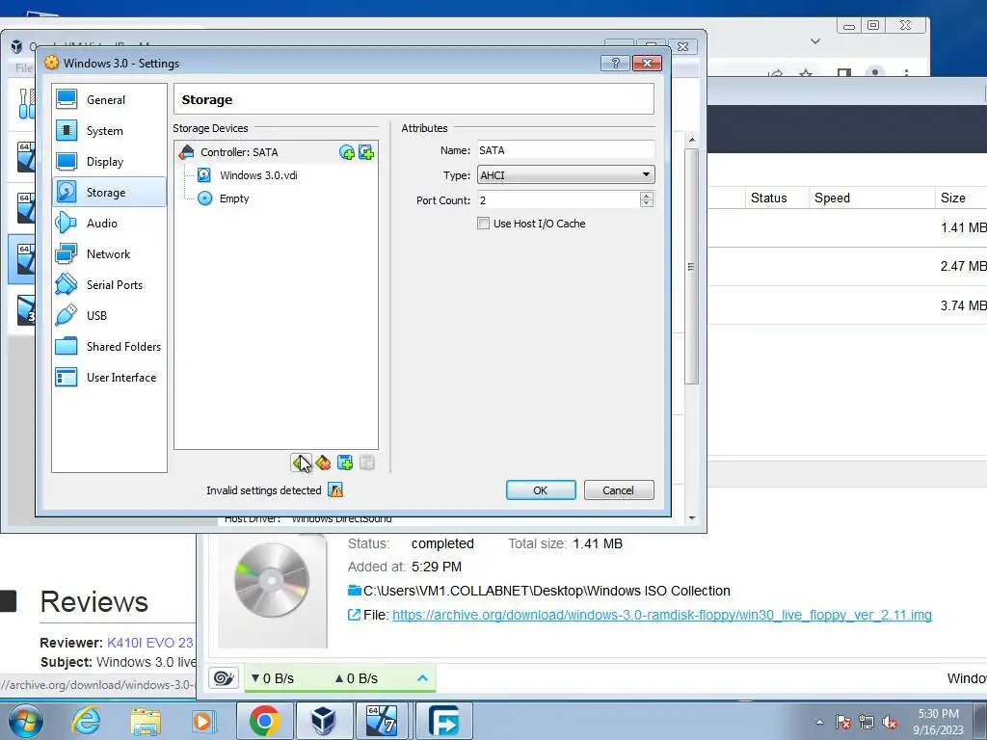Screen dimensions: 987x740
Task: Open the VirtualBox Manager File menu
Action: tap(24, 67)
